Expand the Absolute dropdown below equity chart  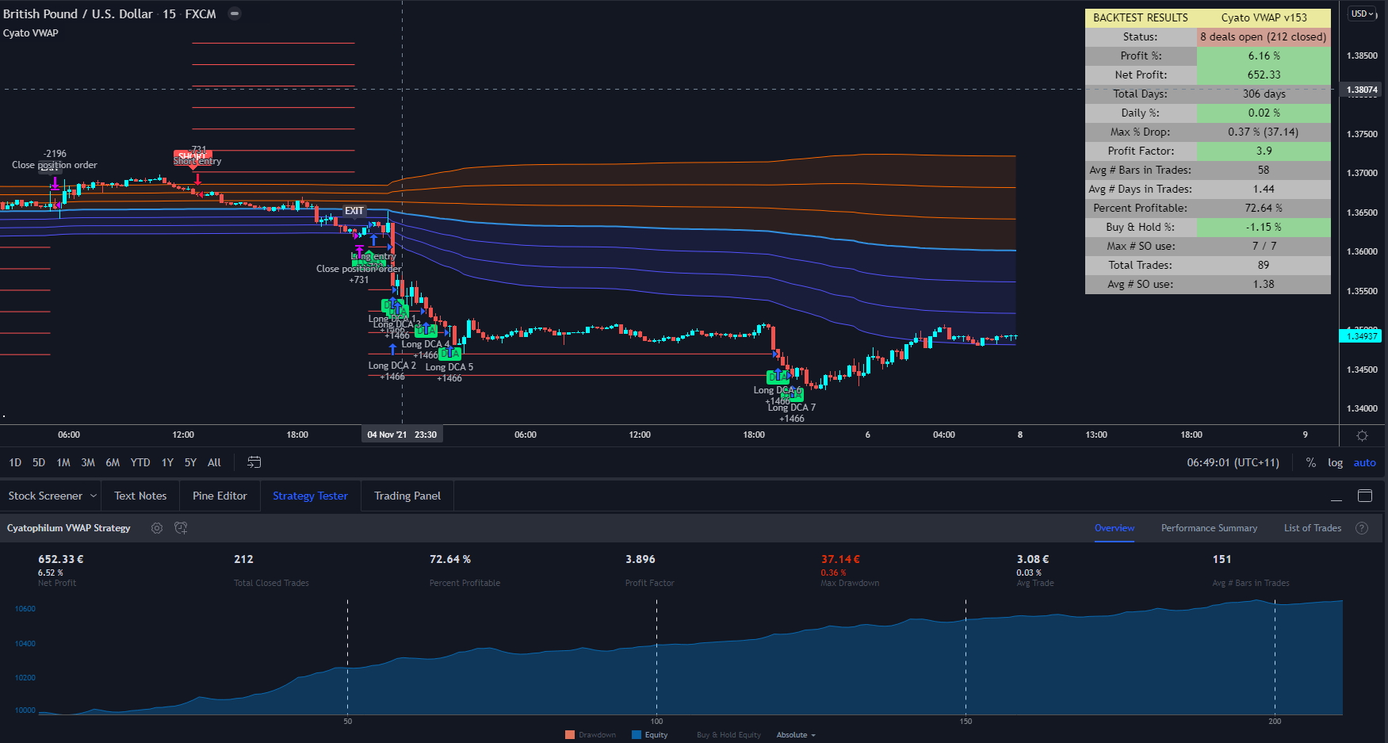[x=796, y=735]
